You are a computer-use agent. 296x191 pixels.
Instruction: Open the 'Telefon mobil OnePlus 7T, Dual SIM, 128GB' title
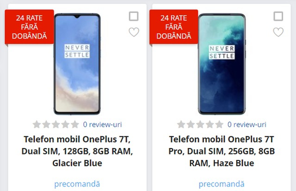click(x=77, y=151)
